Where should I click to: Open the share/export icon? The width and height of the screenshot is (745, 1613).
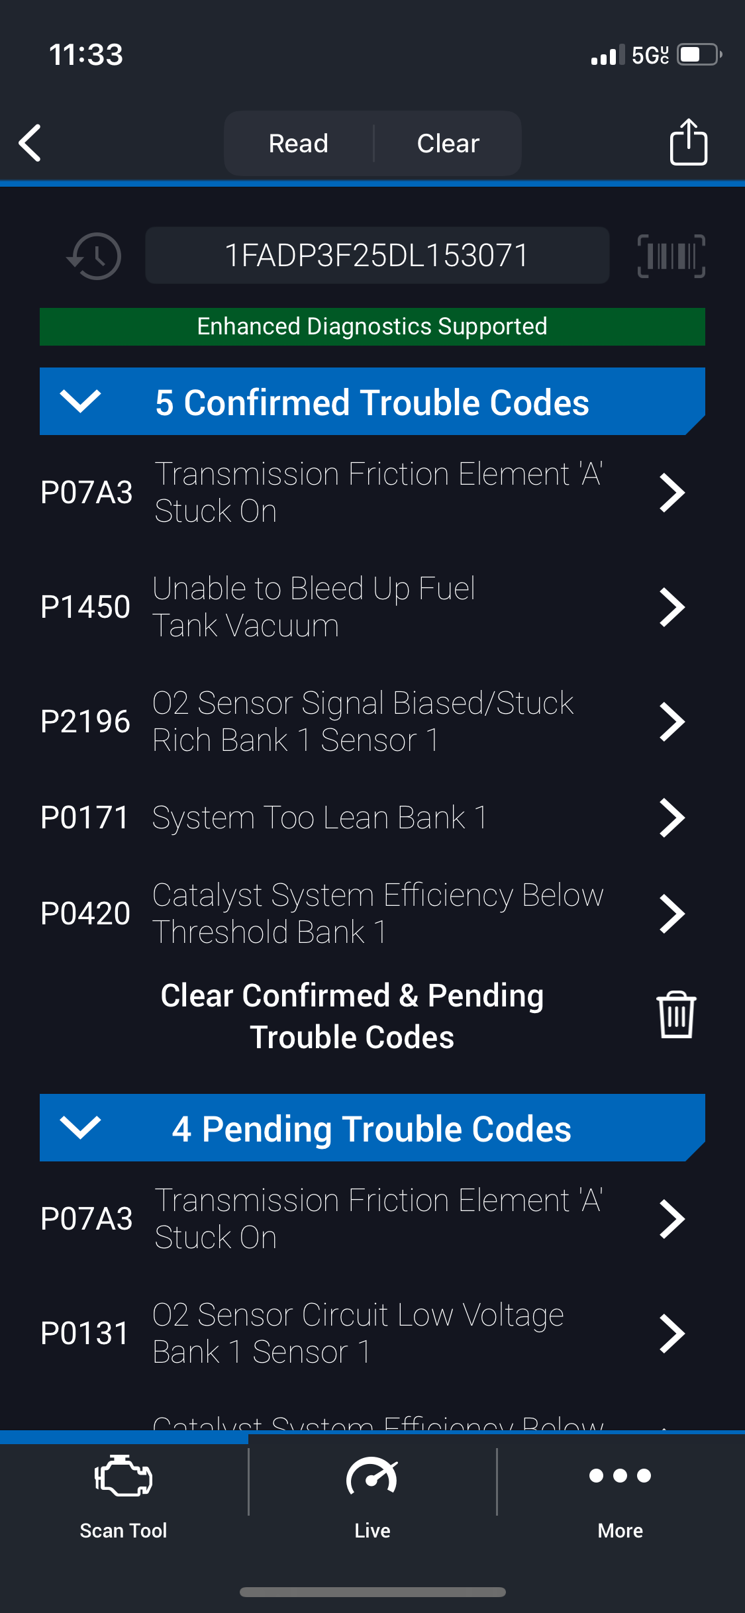coord(688,142)
